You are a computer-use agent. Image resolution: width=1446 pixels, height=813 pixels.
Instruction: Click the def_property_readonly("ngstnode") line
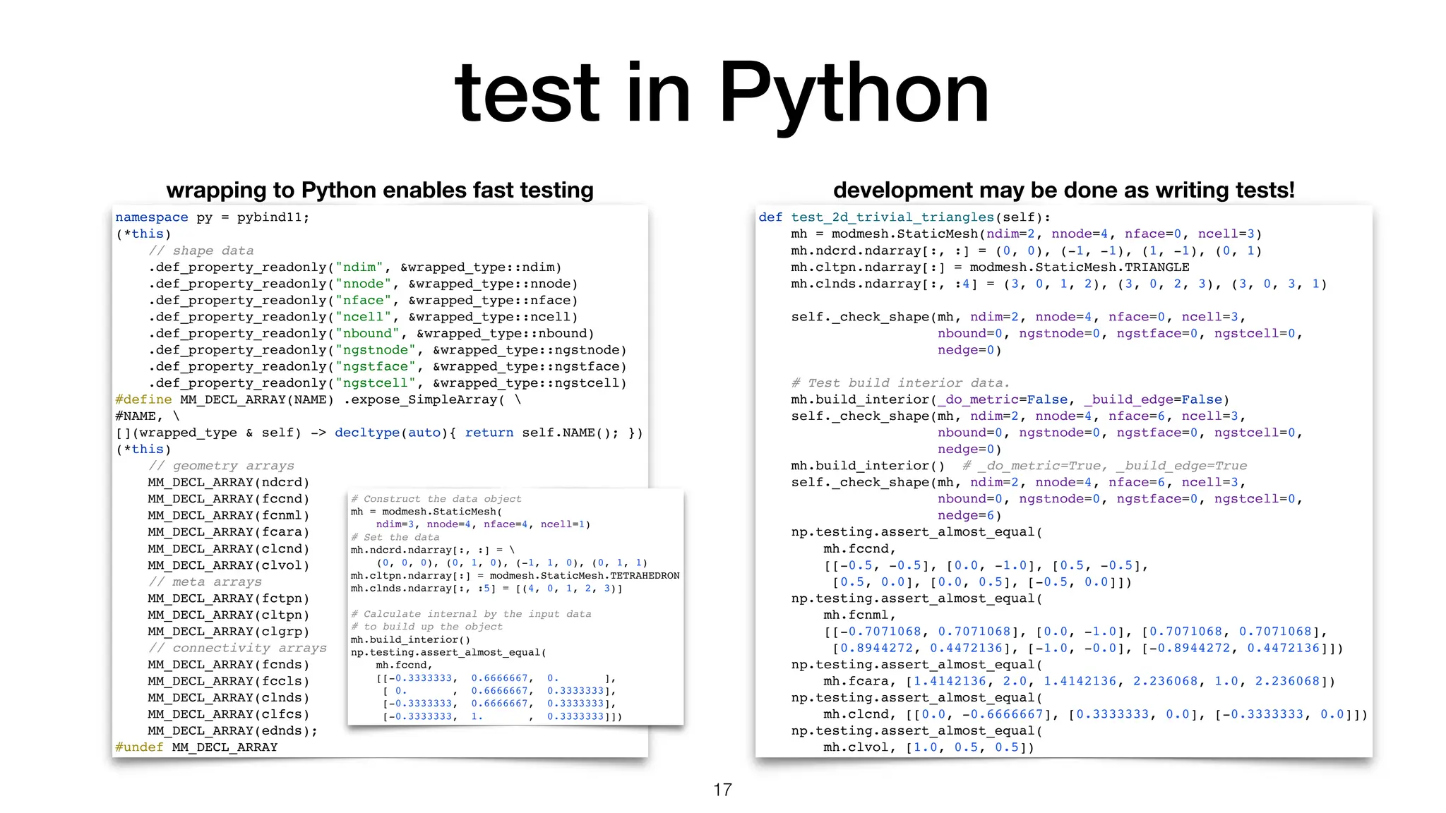tap(388, 350)
